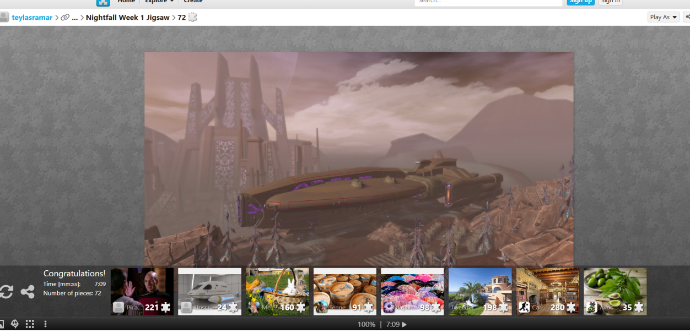Screen dimensions: 690x333
Task: Click into the Search field
Action: 488,2
